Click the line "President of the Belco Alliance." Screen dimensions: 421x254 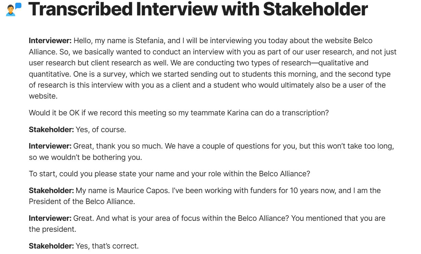(x=82, y=201)
